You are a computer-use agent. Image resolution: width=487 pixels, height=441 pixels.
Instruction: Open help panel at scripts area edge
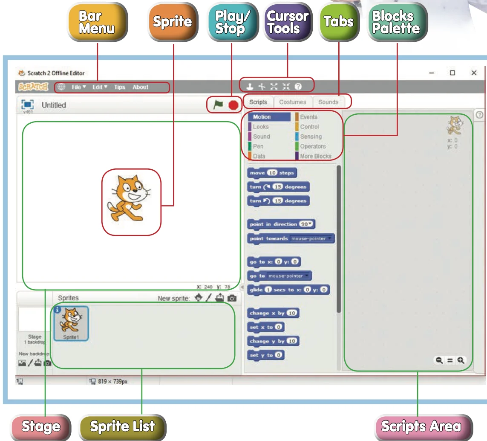(x=479, y=115)
